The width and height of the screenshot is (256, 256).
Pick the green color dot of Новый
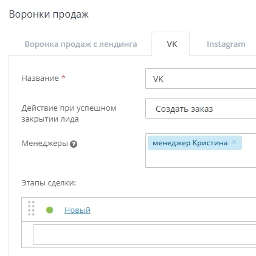49,210
